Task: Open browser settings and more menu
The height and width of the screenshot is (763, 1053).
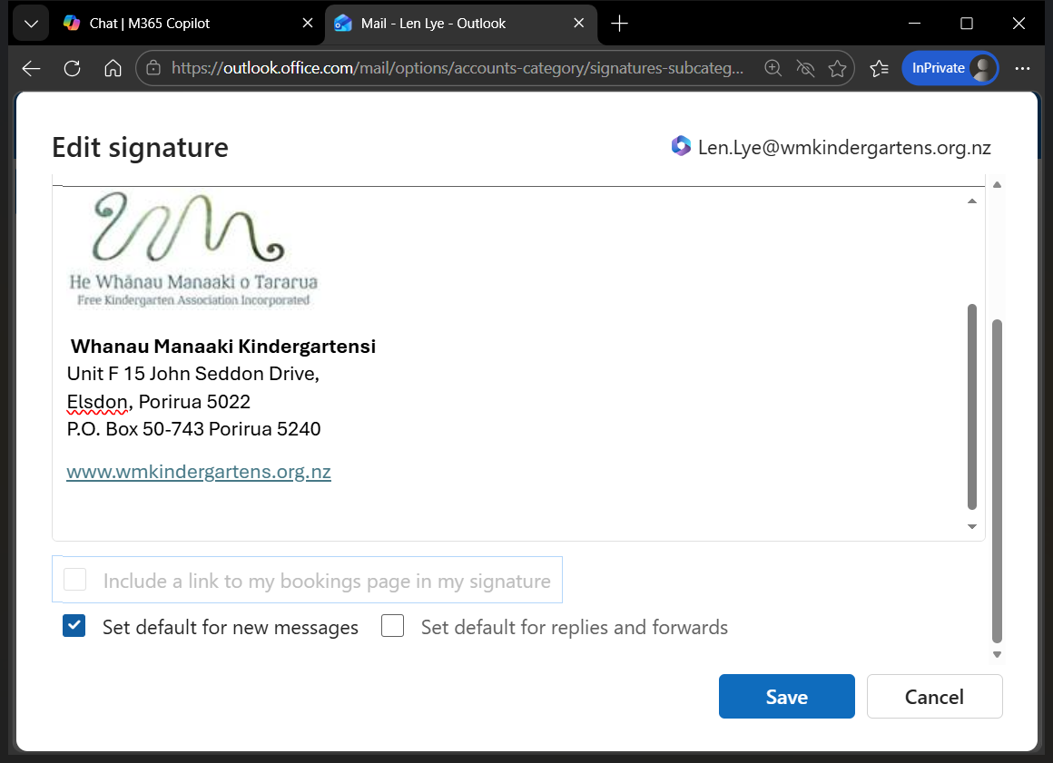Action: (x=1023, y=68)
